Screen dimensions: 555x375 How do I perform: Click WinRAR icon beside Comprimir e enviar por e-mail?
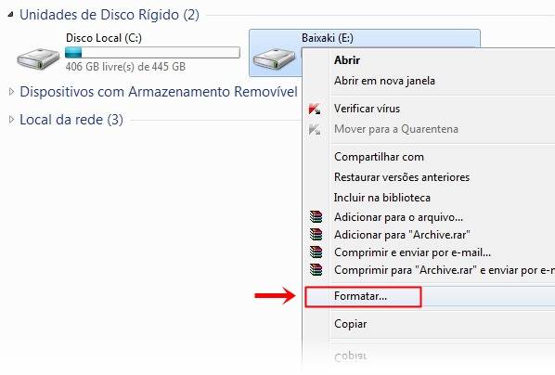(316, 252)
